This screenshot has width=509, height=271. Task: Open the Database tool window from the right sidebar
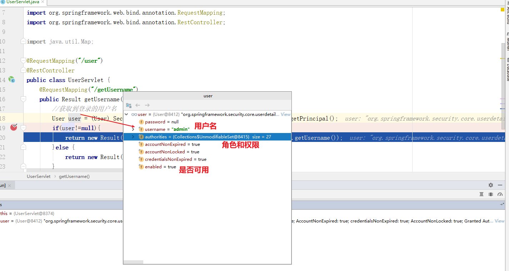click(507, 70)
